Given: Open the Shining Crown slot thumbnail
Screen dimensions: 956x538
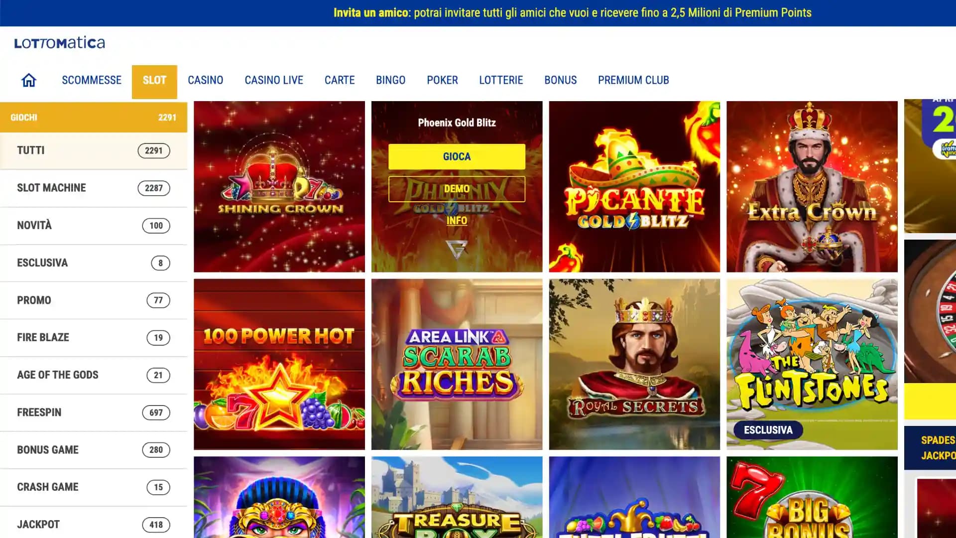Looking at the screenshot, I should pyautogui.click(x=279, y=186).
